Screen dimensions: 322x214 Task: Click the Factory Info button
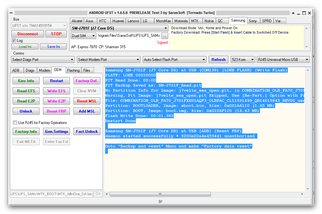pos(26,131)
